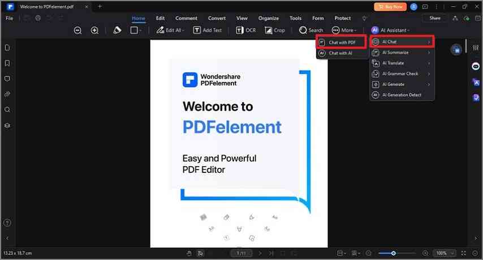Click the purple check icon on right sidebar
This screenshot has width=483, height=260.
[x=476, y=98]
